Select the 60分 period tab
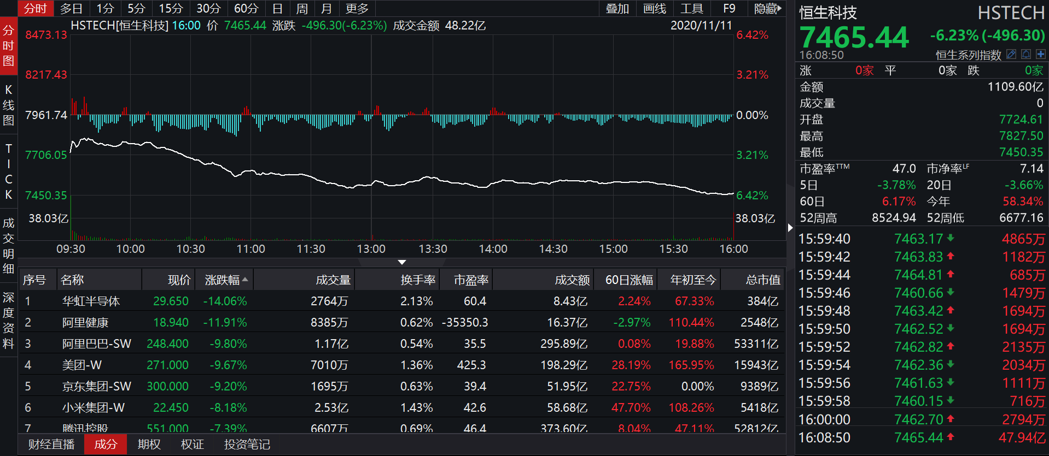The width and height of the screenshot is (1049, 456). (x=246, y=9)
